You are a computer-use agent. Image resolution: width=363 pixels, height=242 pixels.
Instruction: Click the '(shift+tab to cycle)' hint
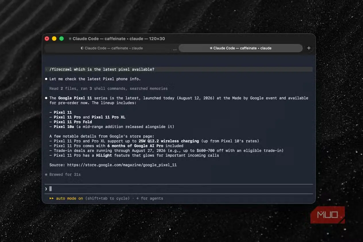(x=107, y=198)
